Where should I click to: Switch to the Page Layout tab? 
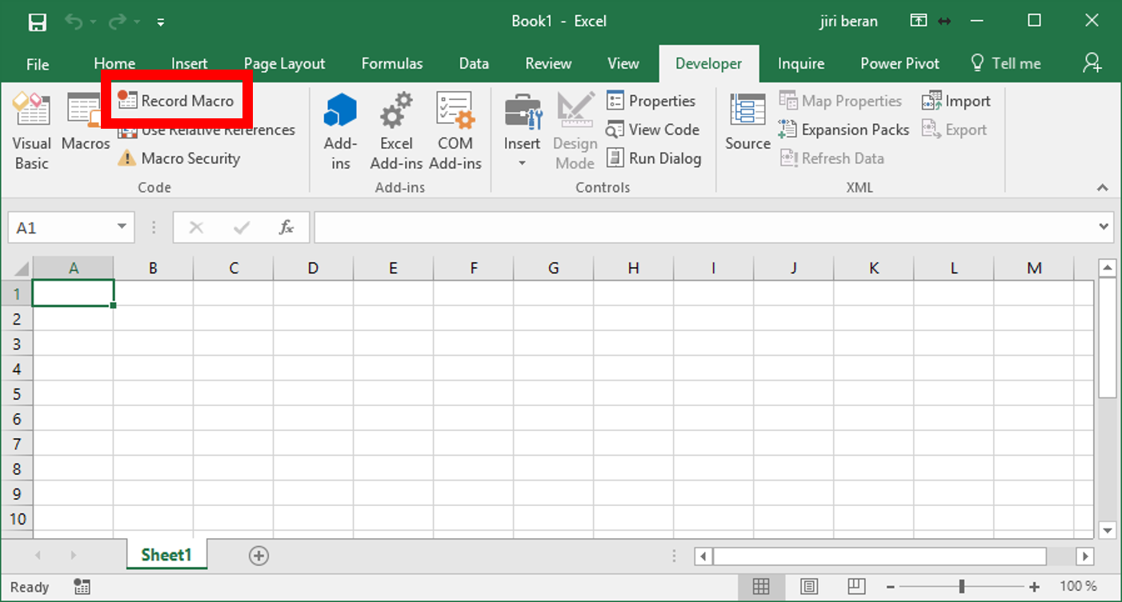pyautogui.click(x=284, y=64)
